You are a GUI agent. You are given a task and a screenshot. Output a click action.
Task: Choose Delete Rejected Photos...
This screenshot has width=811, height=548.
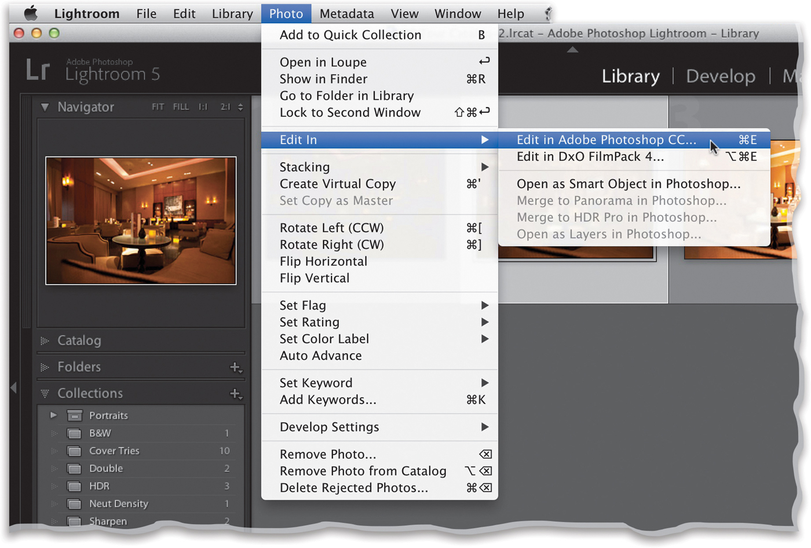tap(379, 488)
